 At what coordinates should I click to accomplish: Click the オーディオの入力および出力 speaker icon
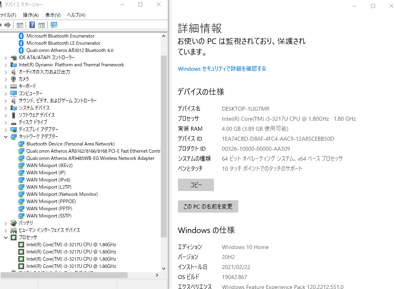point(14,72)
